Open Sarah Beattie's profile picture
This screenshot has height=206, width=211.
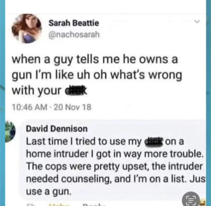(x=27, y=29)
